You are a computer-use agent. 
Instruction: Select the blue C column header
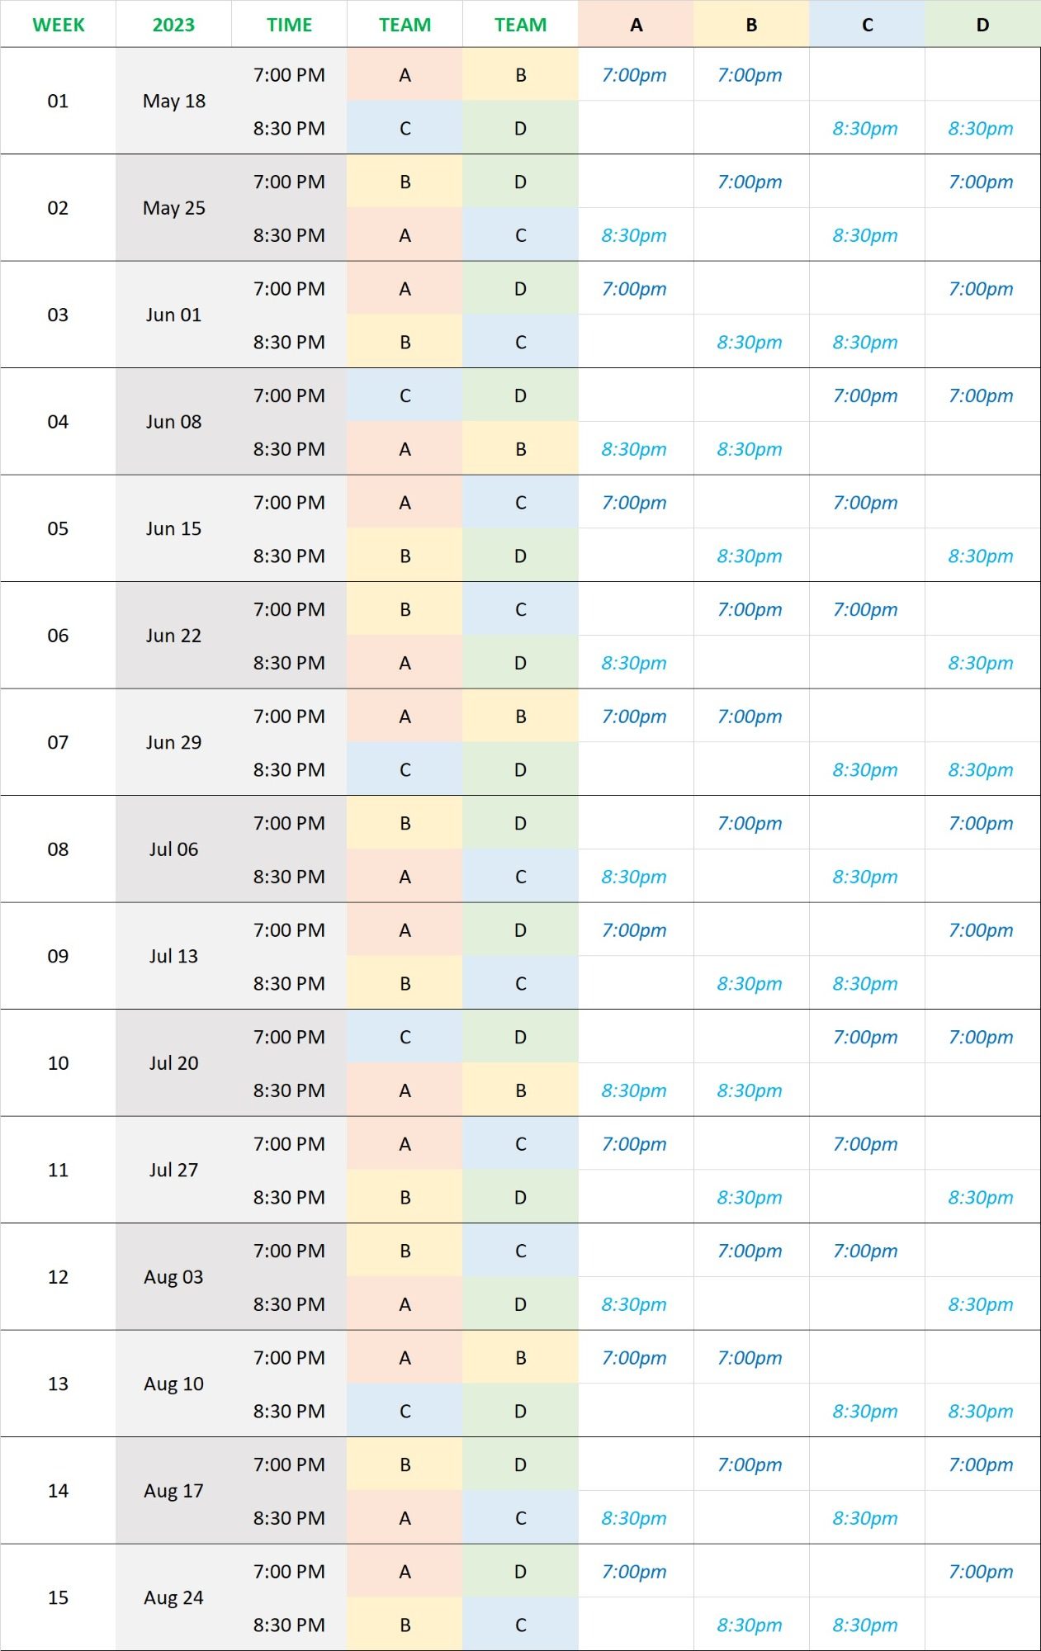click(867, 24)
